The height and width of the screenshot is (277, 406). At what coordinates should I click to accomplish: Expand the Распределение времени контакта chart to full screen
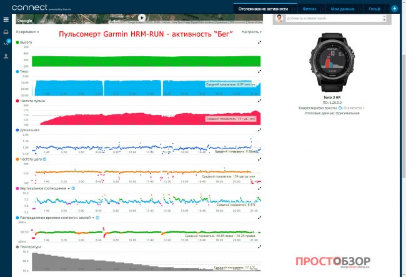click(x=259, y=218)
